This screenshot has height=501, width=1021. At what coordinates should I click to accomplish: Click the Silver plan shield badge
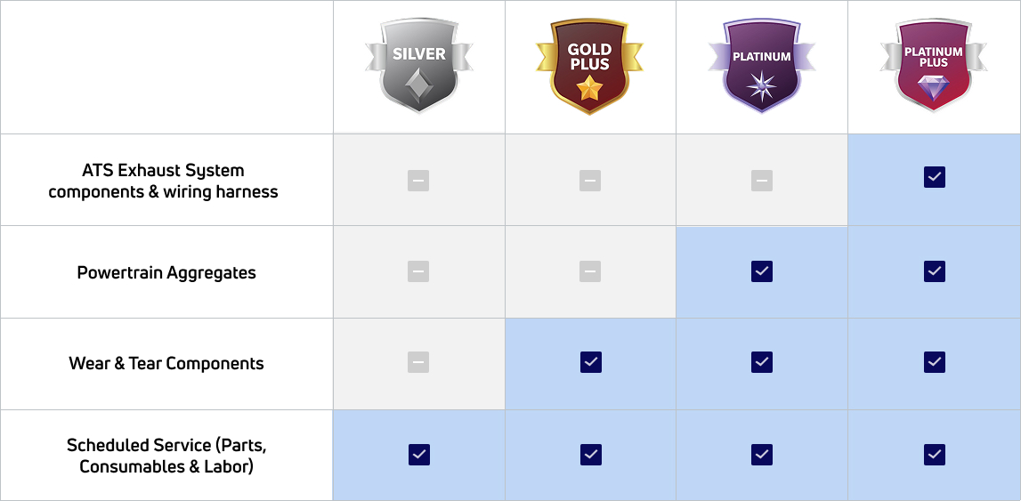pos(418,67)
